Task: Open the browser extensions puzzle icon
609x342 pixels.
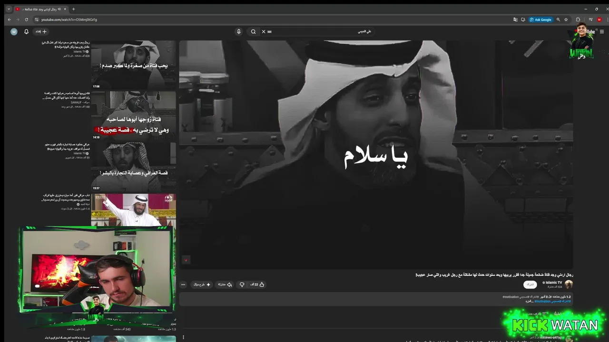Action: [578, 19]
